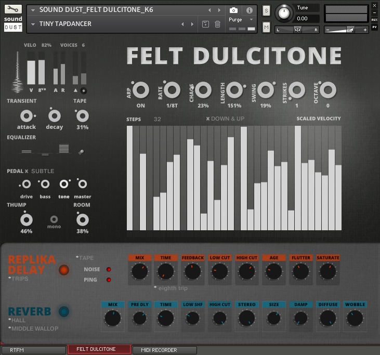
Task: Toggle the mono button
Action: (x=54, y=220)
